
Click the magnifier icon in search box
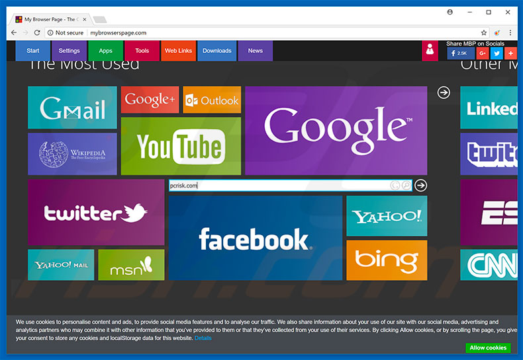click(x=406, y=186)
